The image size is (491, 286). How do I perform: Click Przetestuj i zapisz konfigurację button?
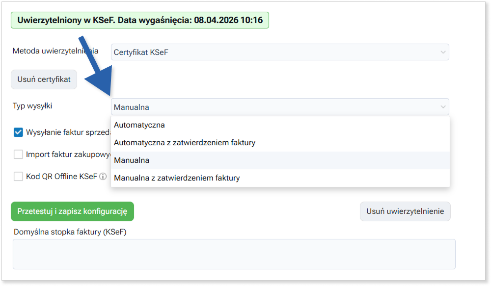(72, 211)
